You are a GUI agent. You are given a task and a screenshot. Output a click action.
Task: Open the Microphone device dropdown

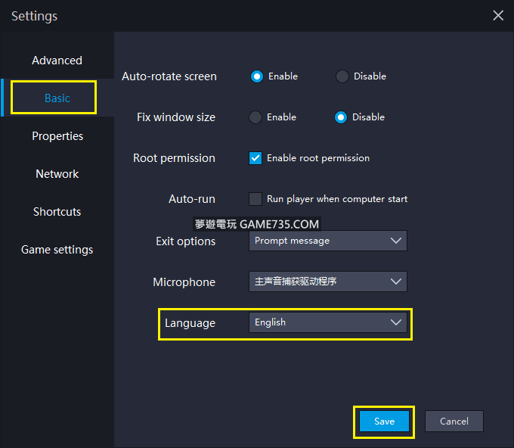coord(327,282)
